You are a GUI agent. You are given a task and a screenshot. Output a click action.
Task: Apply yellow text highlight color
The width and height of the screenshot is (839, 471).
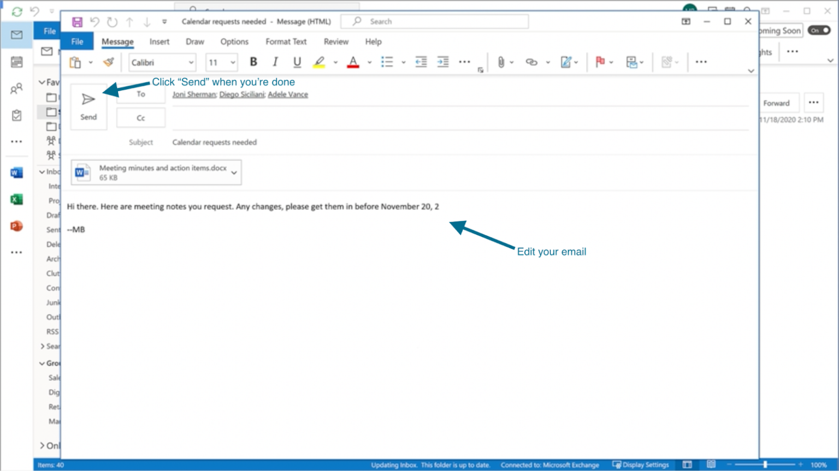pyautogui.click(x=320, y=62)
